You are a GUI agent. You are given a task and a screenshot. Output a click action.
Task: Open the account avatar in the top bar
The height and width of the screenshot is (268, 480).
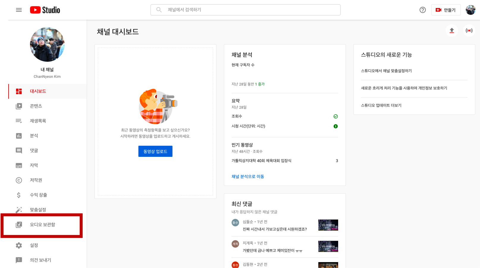click(470, 10)
